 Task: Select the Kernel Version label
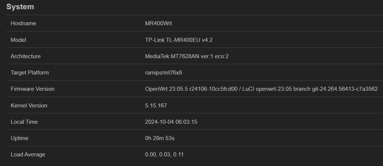click(29, 106)
